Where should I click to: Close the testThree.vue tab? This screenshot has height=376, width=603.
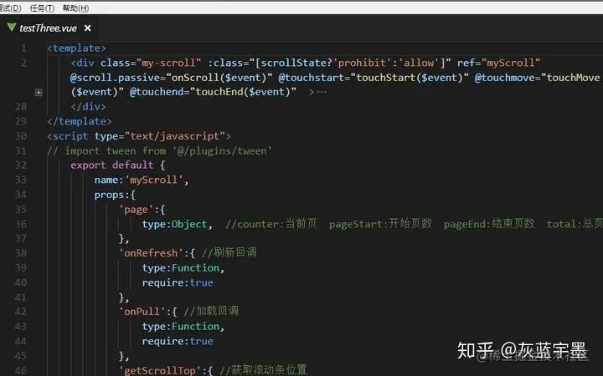88,28
